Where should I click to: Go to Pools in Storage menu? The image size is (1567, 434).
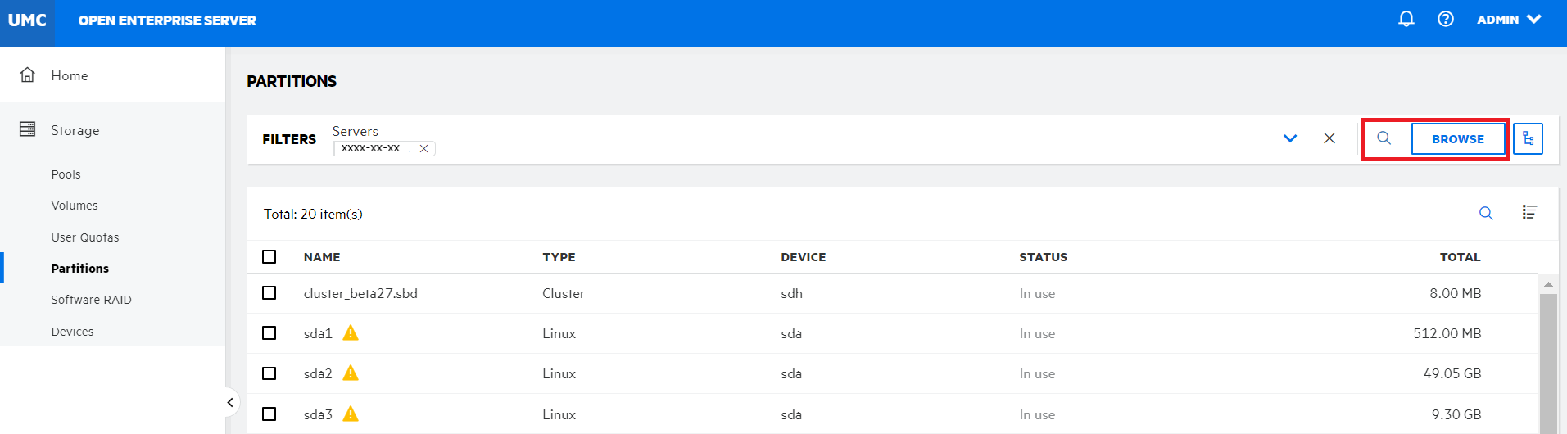click(x=66, y=174)
